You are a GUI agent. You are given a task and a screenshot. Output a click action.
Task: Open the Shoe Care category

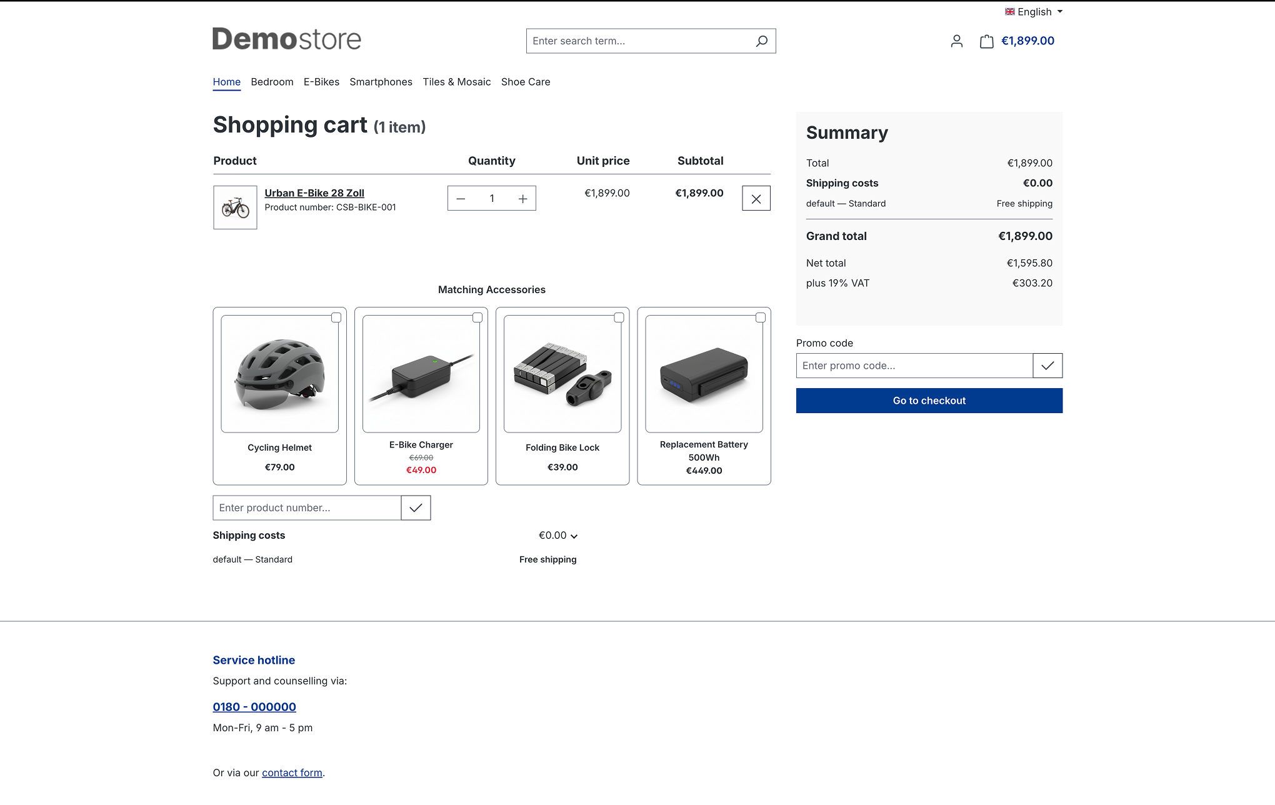point(526,82)
